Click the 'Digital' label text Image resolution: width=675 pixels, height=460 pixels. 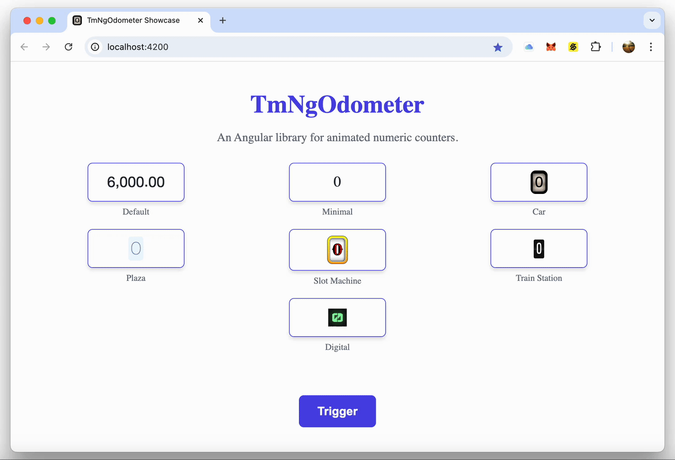point(337,347)
